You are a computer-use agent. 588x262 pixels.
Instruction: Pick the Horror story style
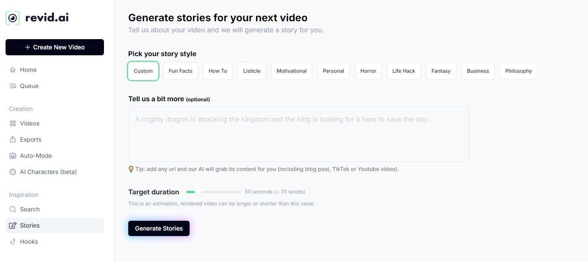[368, 71]
